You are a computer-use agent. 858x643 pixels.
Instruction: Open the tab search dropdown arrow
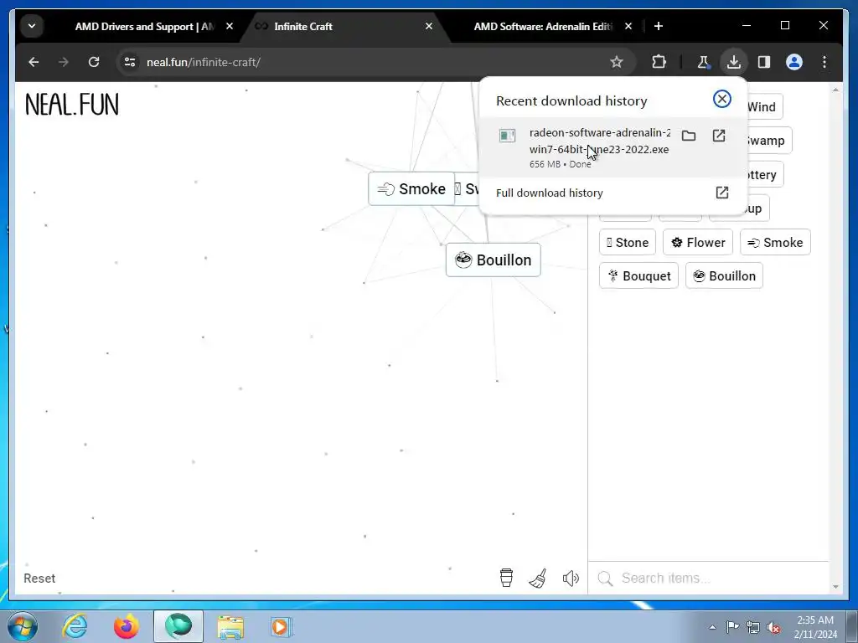pos(32,26)
